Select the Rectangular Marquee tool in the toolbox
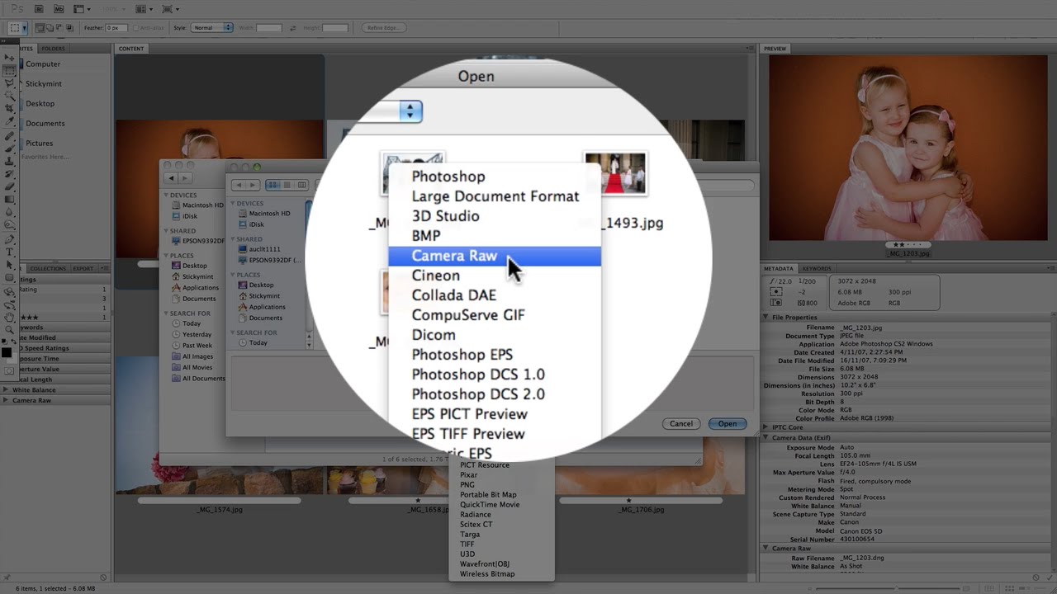This screenshot has height=594, width=1057. 10,71
